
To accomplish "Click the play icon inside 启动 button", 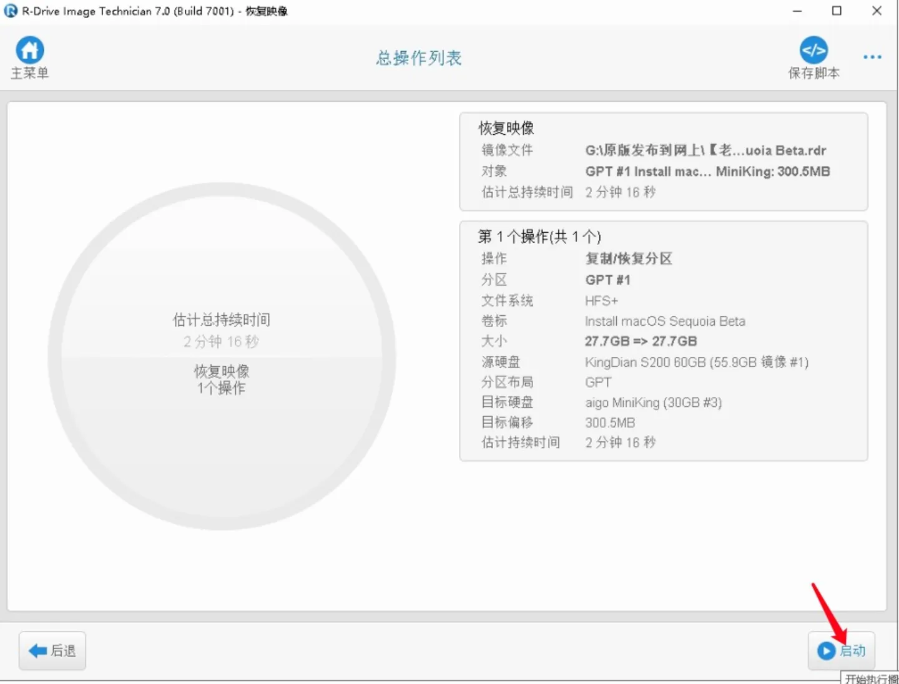I will pyautogui.click(x=825, y=650).
